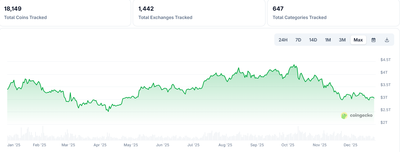
Task: Click the 1,442 exchanges count
Action: click(x=146, y=9)
